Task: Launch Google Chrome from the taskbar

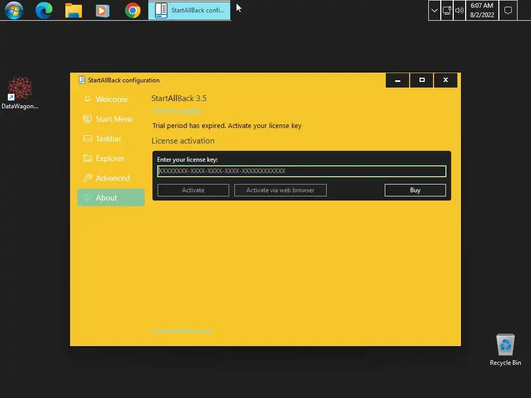Action: [133, 10]
